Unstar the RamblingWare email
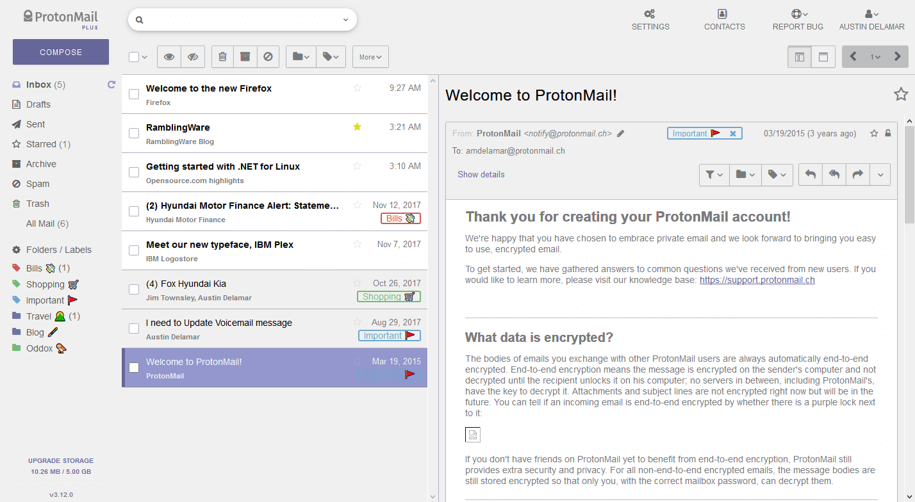 pyautogui.click(x=358, y=127)
